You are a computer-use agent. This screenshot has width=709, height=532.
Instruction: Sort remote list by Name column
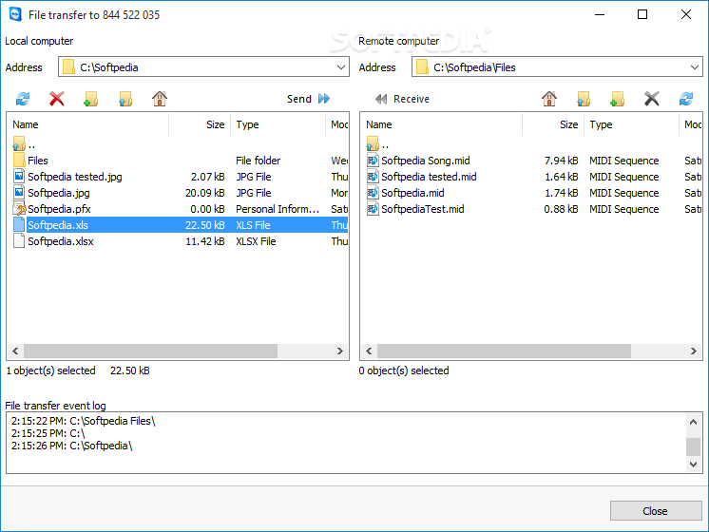441,124
